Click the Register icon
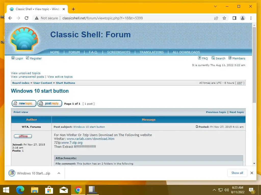 (x=28, y=58)
